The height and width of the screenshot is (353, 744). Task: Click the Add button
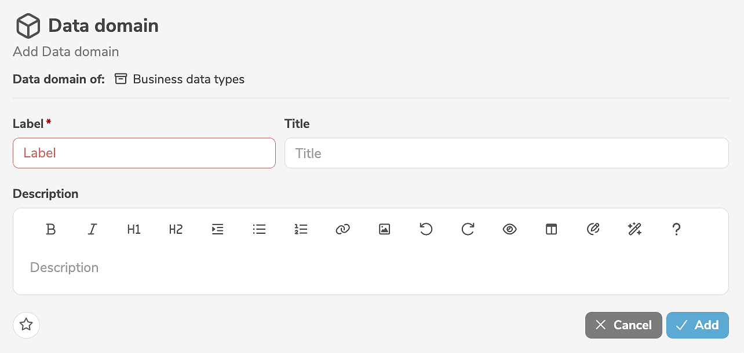[697, 325]
